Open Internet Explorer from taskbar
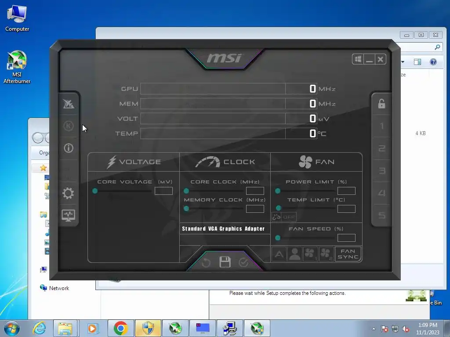Viewport: 450px width, 337px height. (39, 328)
